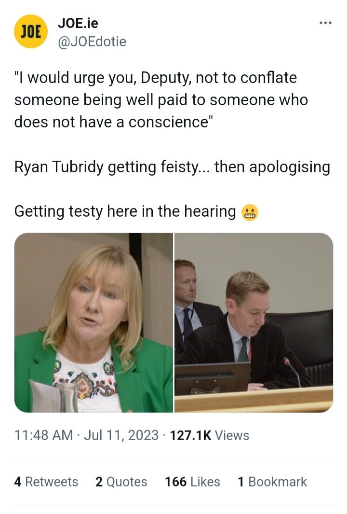Open the left photo of blonde woman

(x=93, y=322)
